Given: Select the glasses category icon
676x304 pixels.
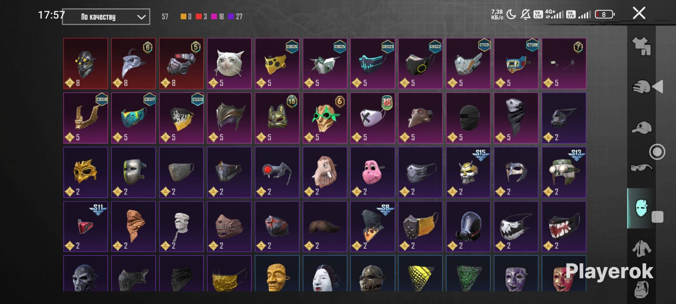Looking at the screenshot, I should click(641, 168).
